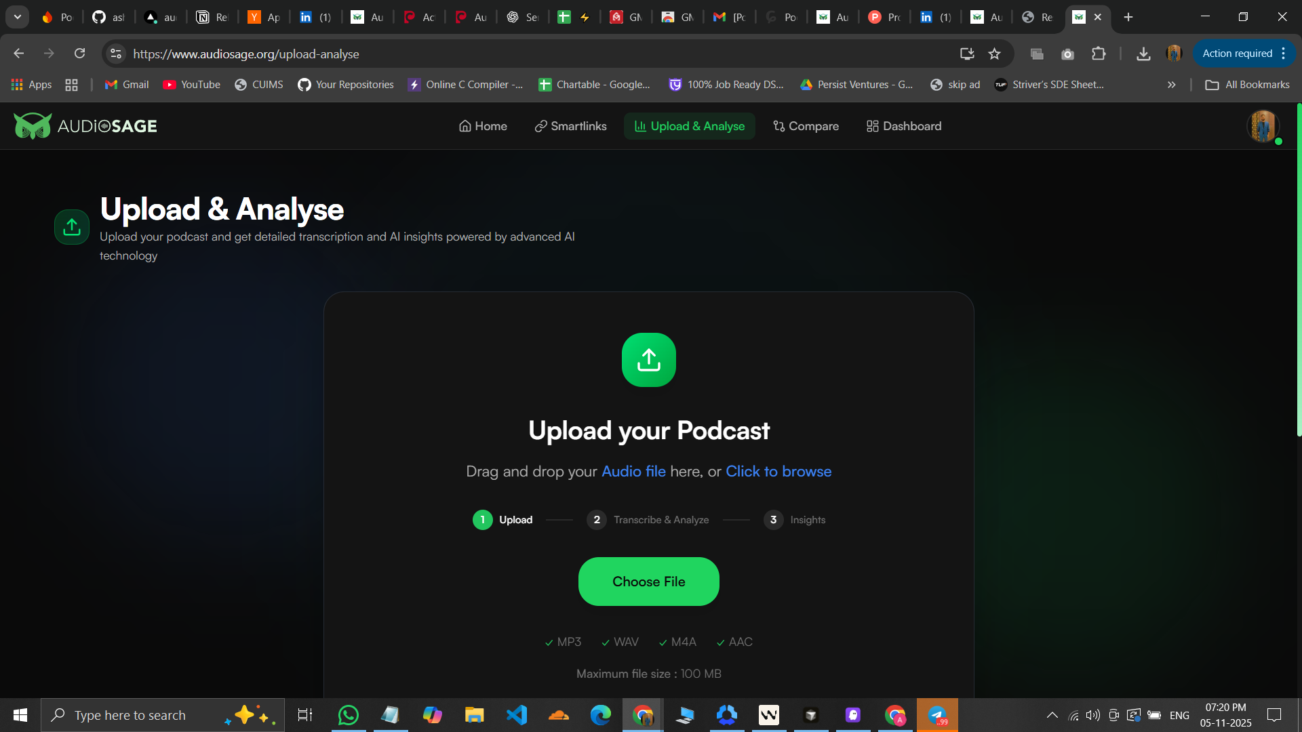Select step 2 Transcribe & Analyze
1302x732 pixels.
tap(648, 520)
